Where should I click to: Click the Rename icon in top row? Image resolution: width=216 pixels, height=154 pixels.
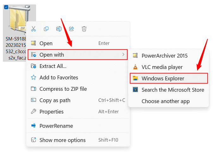tap(59, 29)
